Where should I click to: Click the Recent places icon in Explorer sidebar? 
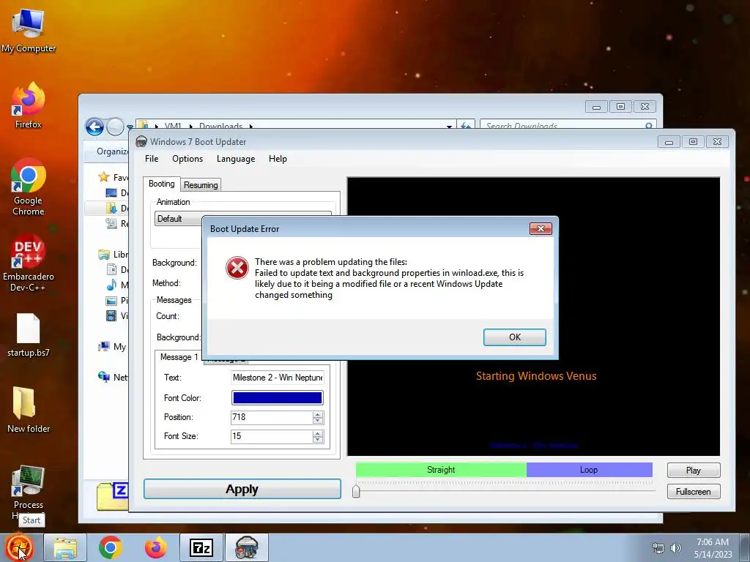pos(111,224)
